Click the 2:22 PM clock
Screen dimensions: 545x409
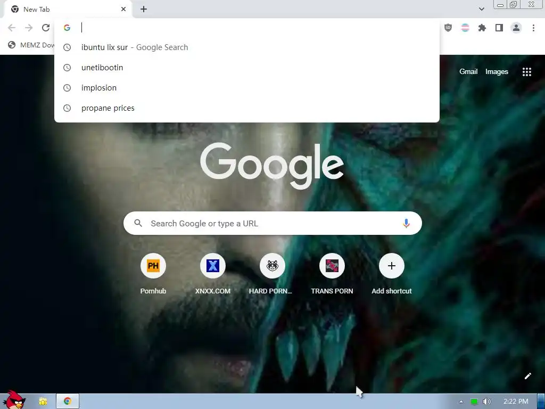(515, 402)
